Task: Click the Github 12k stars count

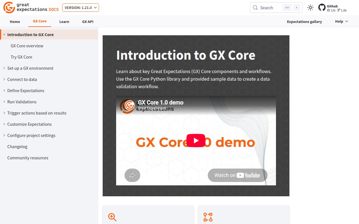Action: 331,10
